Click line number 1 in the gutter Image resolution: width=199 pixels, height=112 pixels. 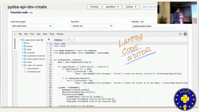pos(51,44)
